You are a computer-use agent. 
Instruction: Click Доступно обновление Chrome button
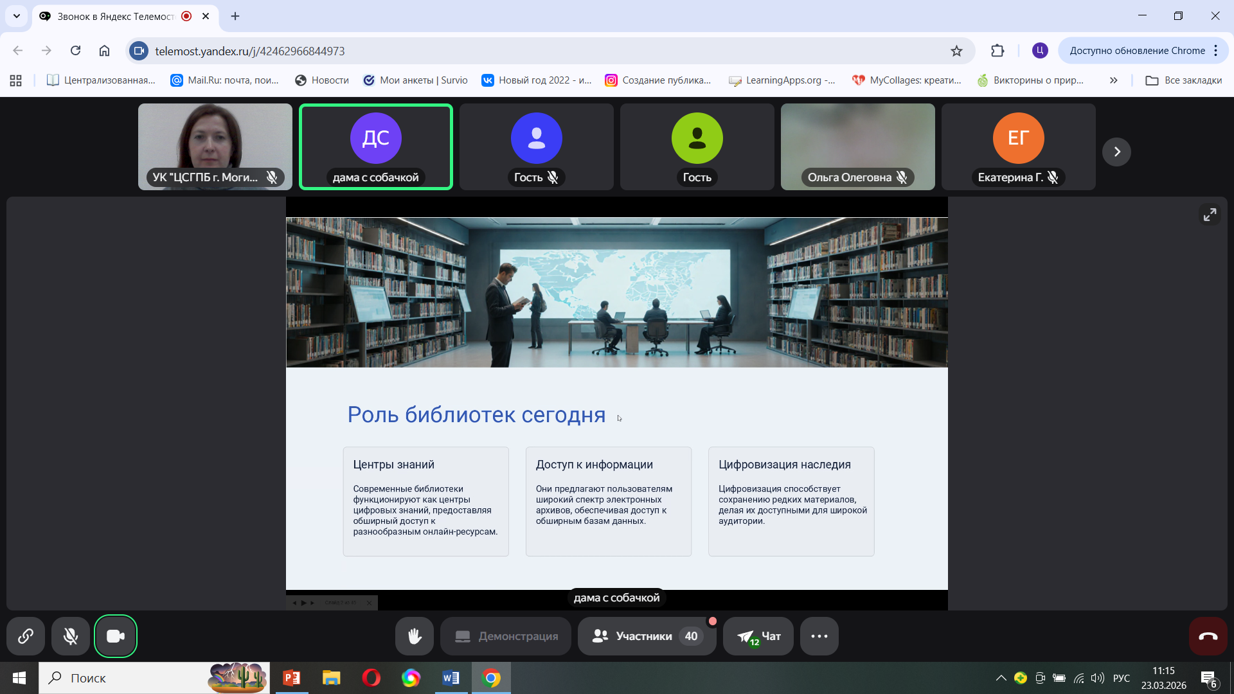click(1136, 51)
